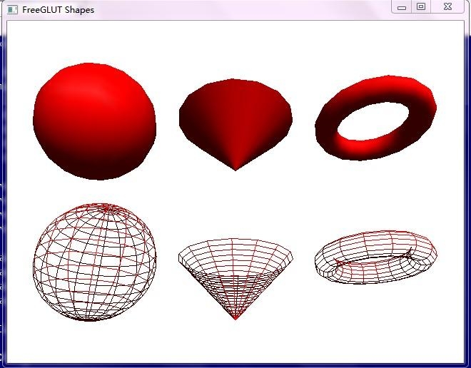Click the flat top face of wireframe cone
This screenshot has height=368, width=471.
(235, 248)
